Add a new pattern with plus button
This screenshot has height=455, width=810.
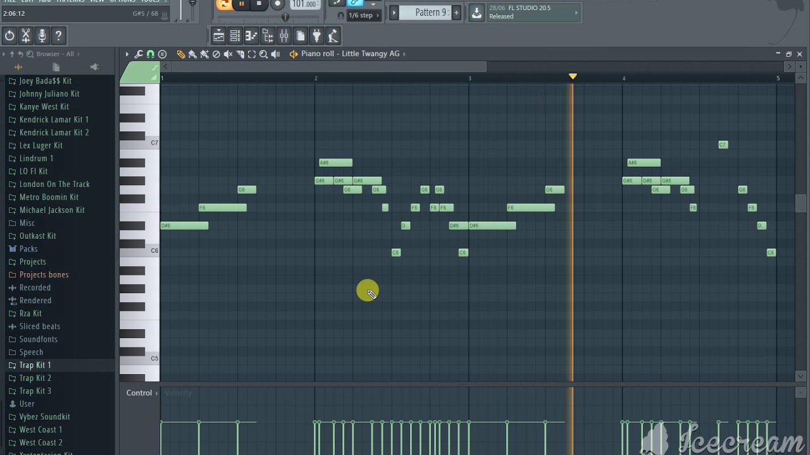[456, 13]
